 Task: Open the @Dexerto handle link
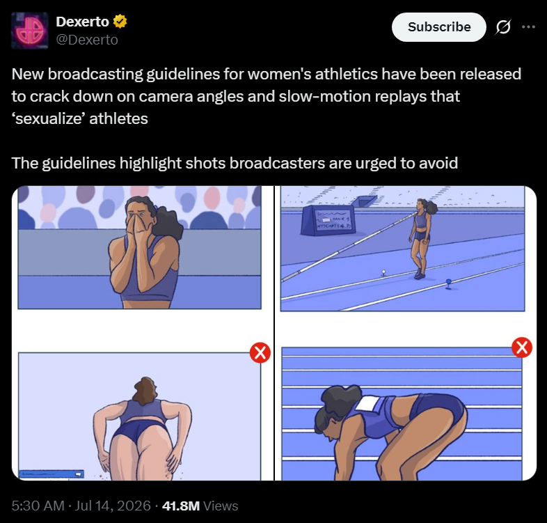[x=87, y=40]
